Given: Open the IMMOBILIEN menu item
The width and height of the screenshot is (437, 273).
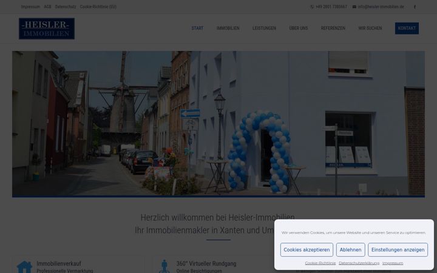Looking at the screenshot, I should (228, 28).
